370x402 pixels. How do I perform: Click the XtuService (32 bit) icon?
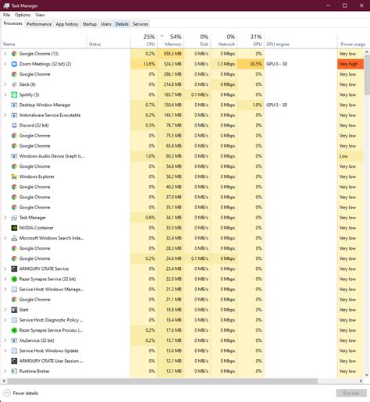(x=14, y=340)
